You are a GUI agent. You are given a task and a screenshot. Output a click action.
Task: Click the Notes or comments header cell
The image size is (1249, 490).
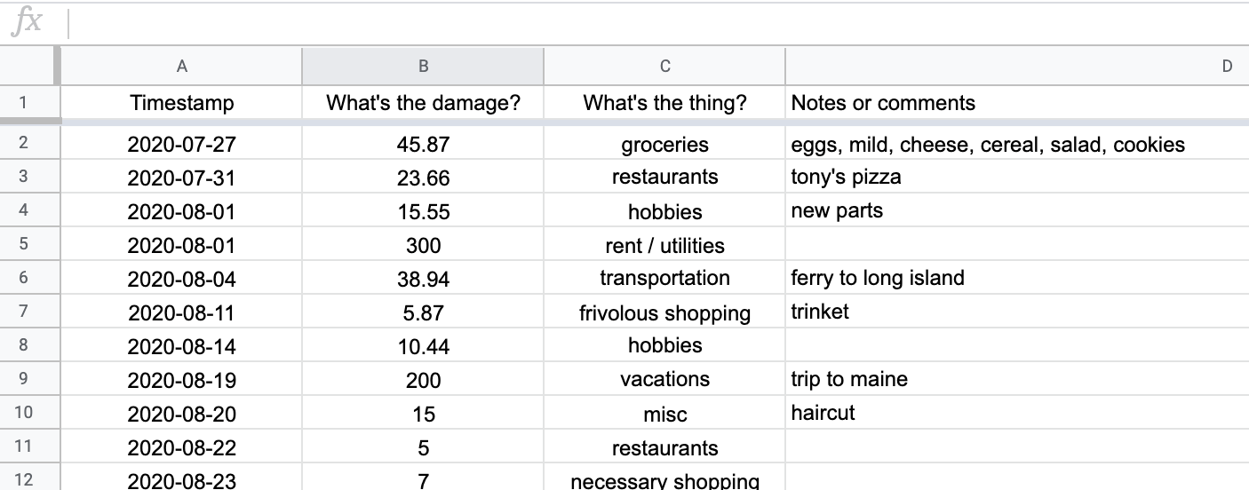(x=1017, y=103)
